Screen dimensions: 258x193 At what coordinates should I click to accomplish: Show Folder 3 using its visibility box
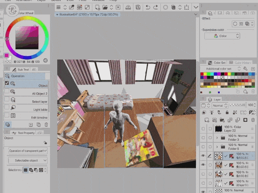tap(203, 138)
